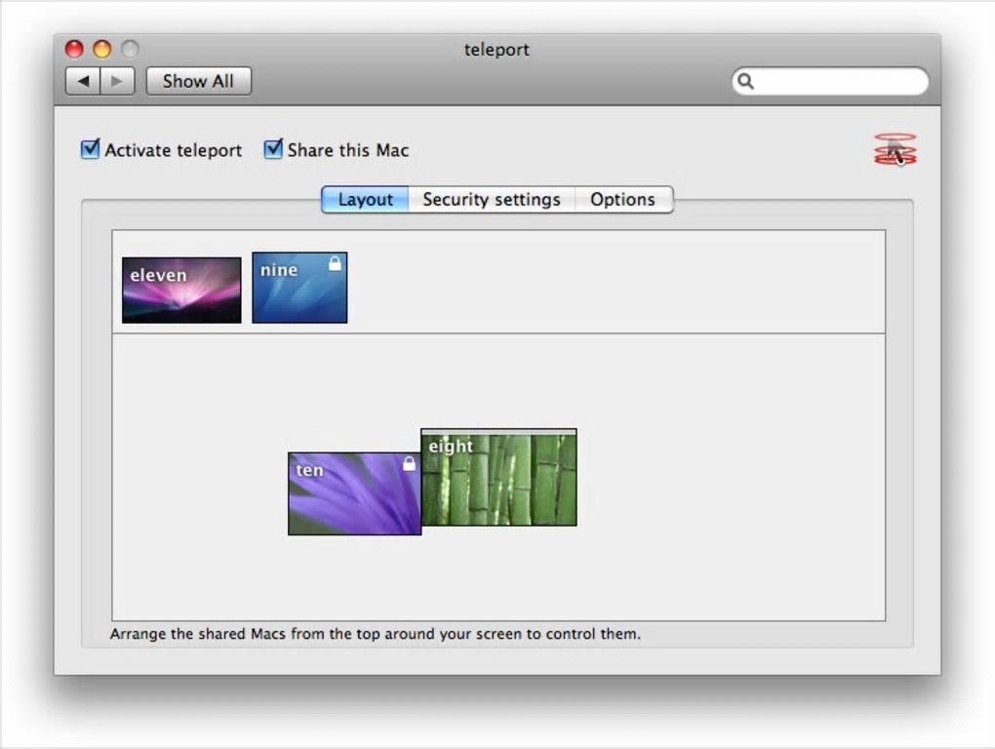Image resolution: width=995 pixels, height=749 pixels.
Task: Select the eight bamboo screen thumbnail
Action: [498, 478]
